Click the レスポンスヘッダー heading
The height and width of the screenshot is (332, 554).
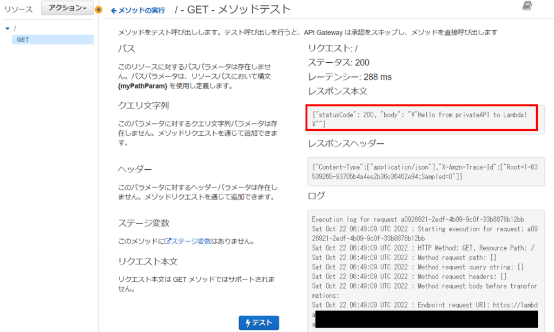346,143
